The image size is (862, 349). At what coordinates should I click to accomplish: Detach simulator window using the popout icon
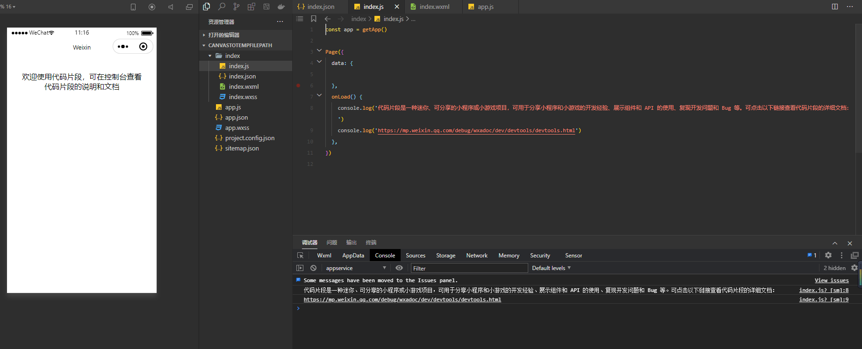click(189, 7)
